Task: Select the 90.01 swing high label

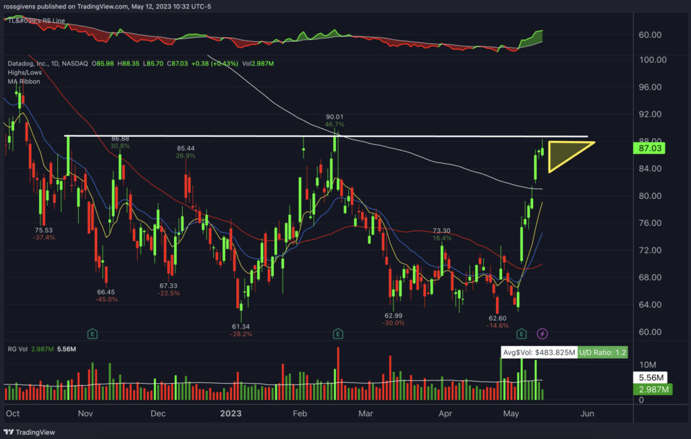Action: [335, 117]
